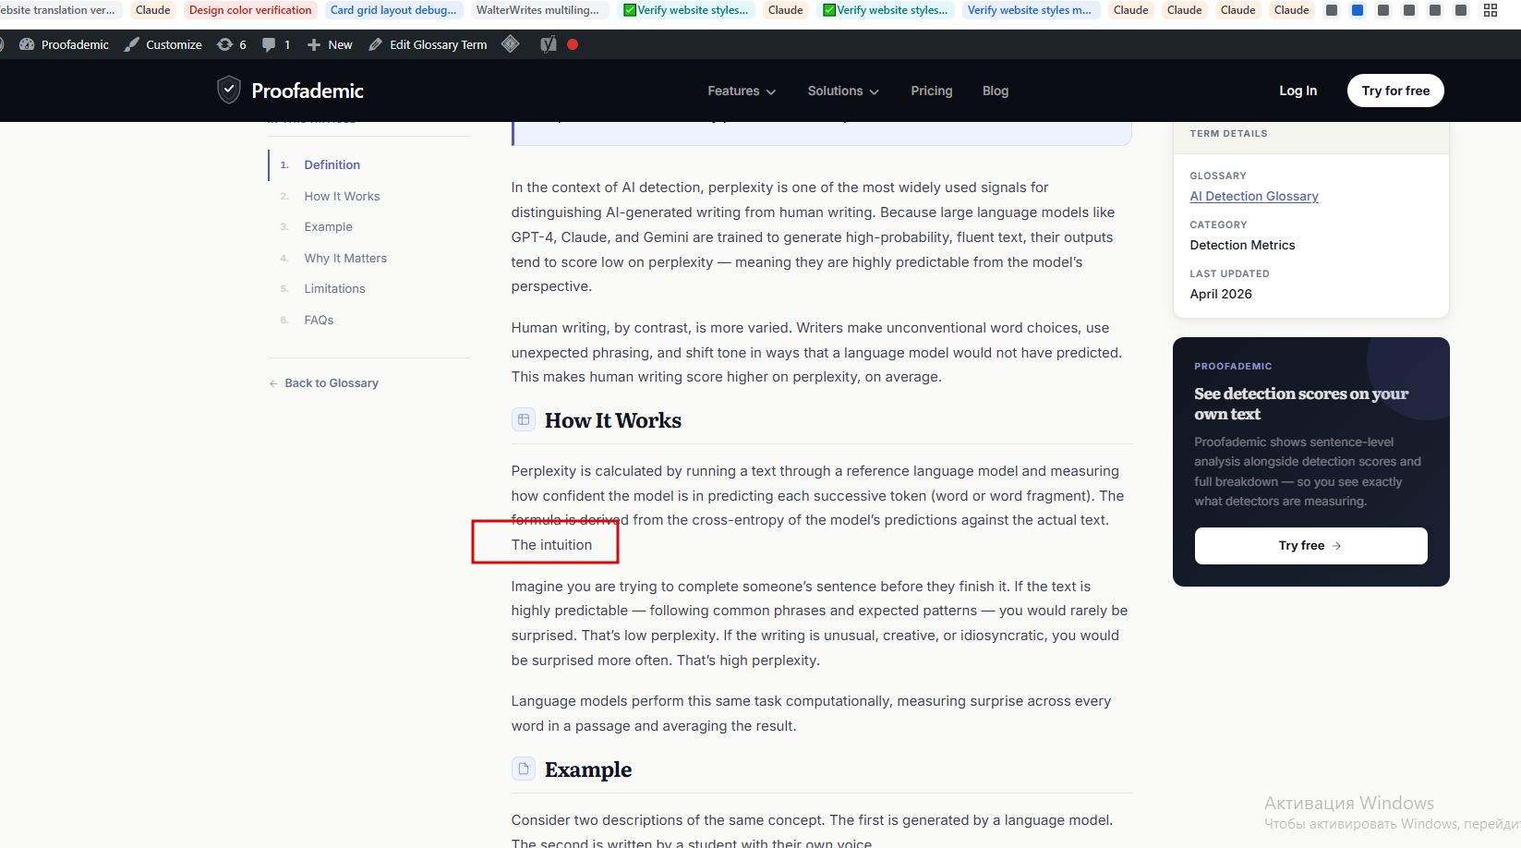Go Back to Glossary

(324, 383)
